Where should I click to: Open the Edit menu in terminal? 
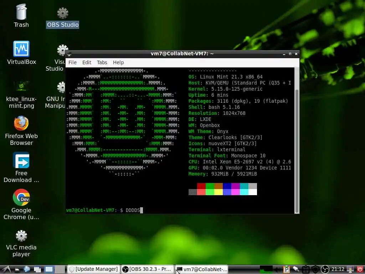click(87, 62)
